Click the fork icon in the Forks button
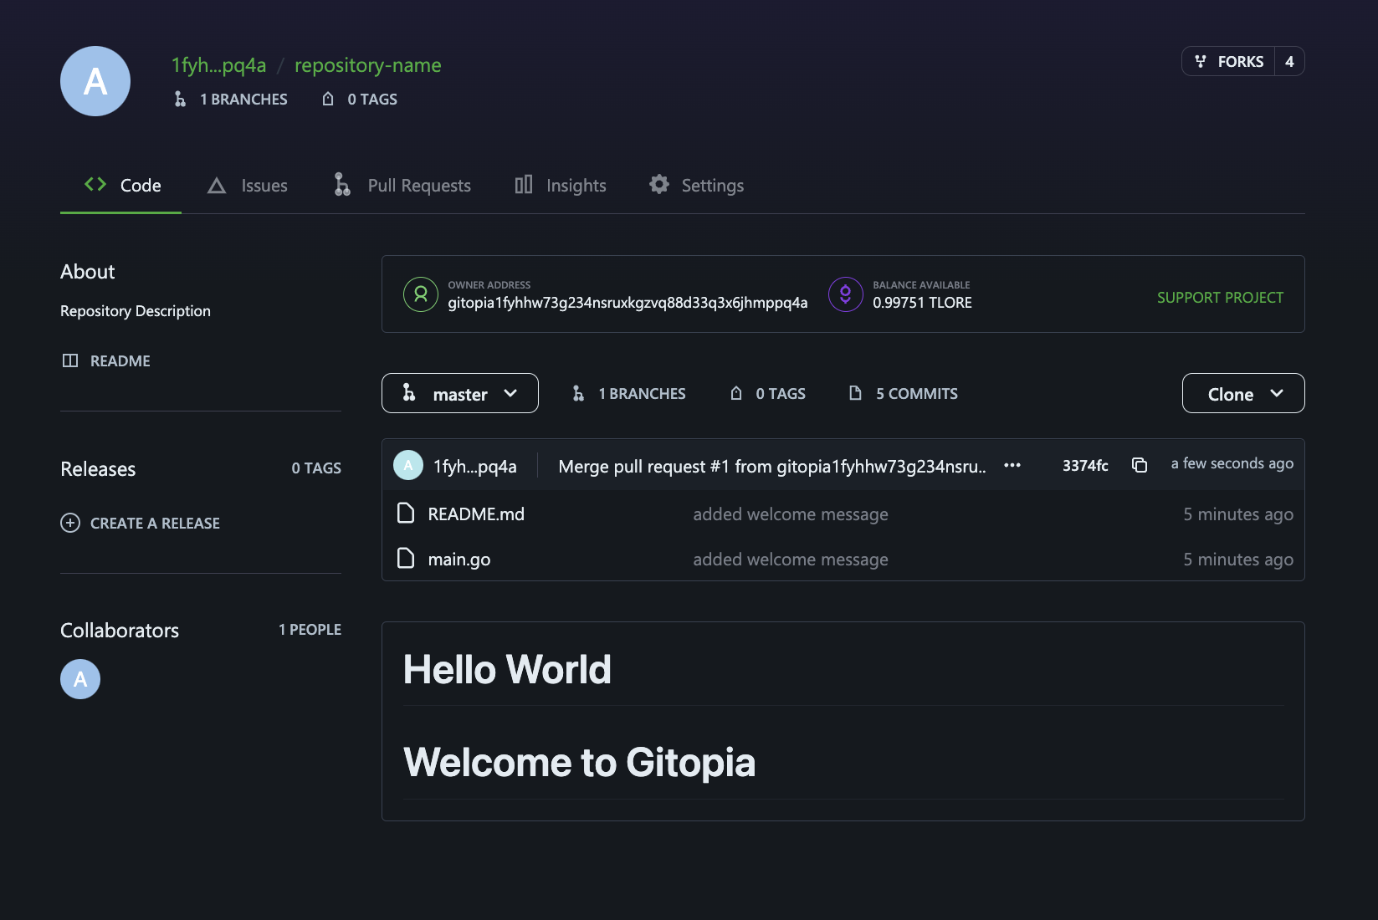This screenshot has width=1378, height=920. pyautogui.click(x=1201, y=61)
